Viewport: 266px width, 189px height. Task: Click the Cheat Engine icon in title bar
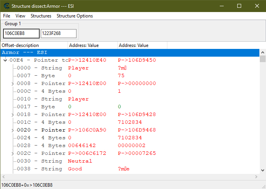6,6
